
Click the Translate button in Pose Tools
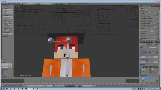(x=8, y=10)
